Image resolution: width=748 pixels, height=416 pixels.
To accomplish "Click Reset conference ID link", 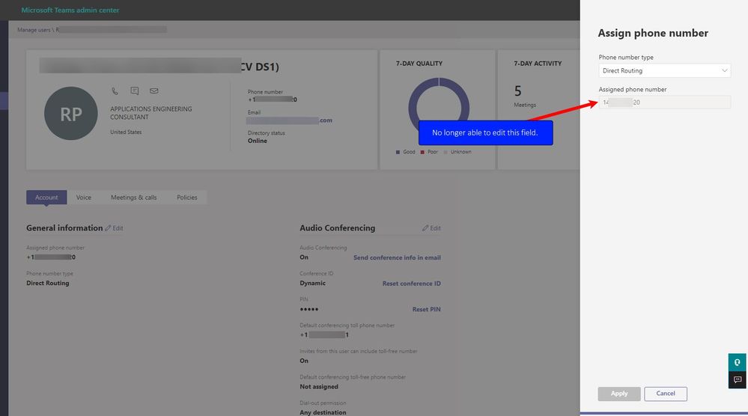I will [x=411, y=284].
